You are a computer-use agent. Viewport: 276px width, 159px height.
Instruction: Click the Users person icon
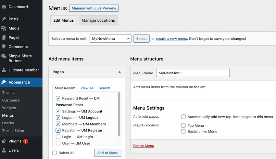point(4,150)
